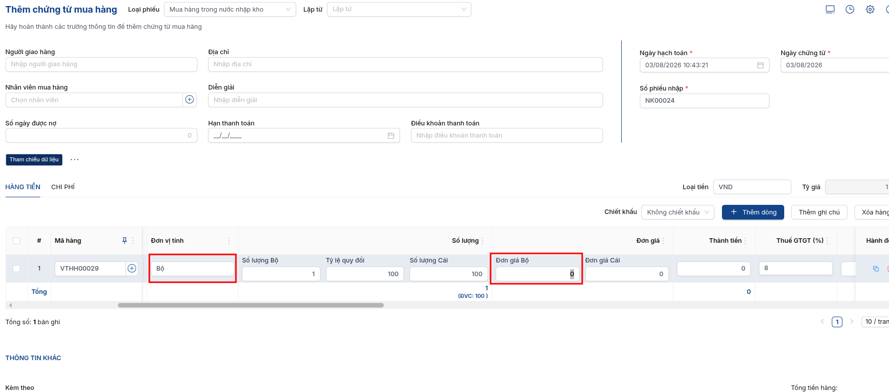Click the horizontal table scrollbar
The width and height of the screenshot is (889, 392).
pyautogui.click(x=251, y=306)
